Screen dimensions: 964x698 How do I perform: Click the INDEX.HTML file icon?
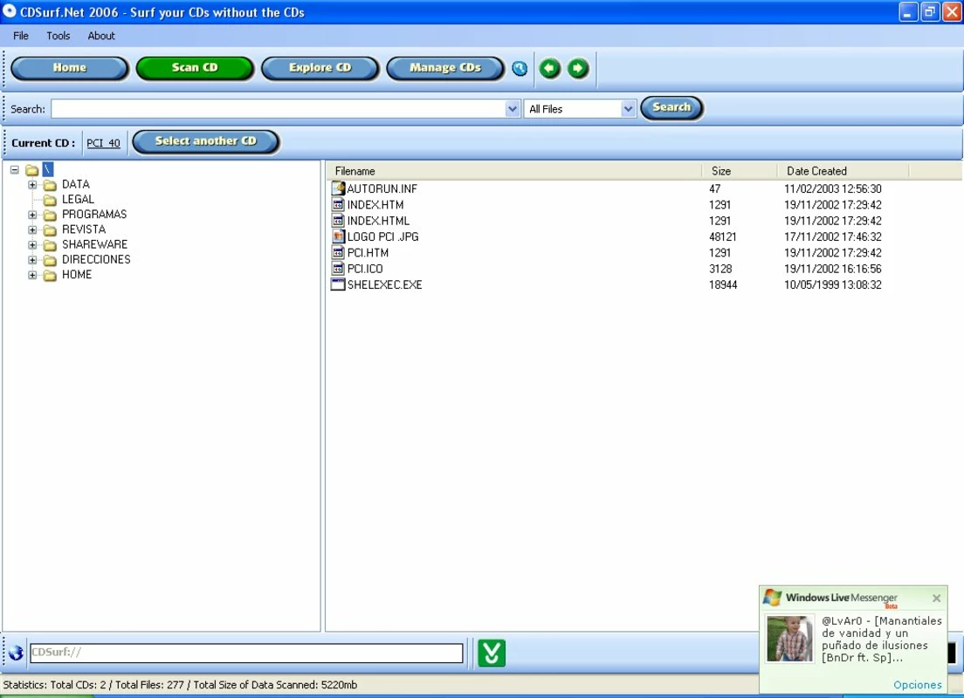point(338,220)
